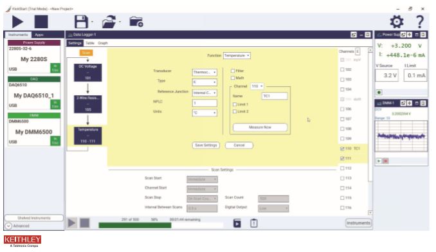The height and width of the screenshot is (252, 436).
Task: Check channel 102 checkbox
Action: point(342,69)
